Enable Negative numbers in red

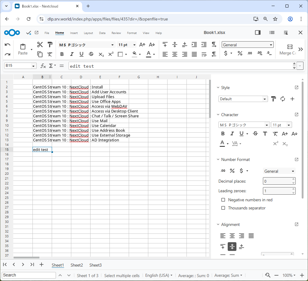[223, 200]
